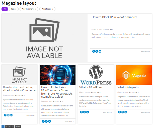
Task: Click comment bubble icon on 'What is Magento' post
Action: point(136,92)
